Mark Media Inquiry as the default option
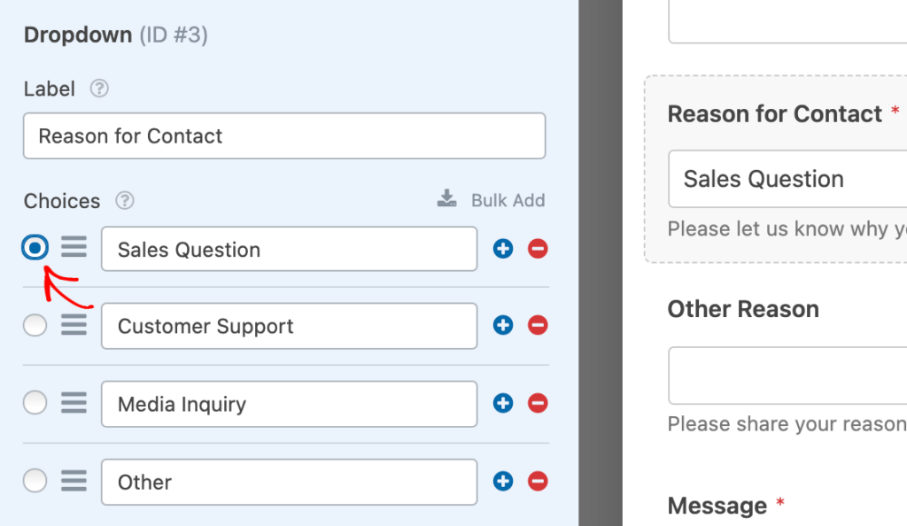This screenshot has width=907, height=526. pyautogui.click(x=35, y=403)
